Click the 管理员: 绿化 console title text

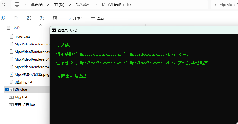(x=67, y=30)
